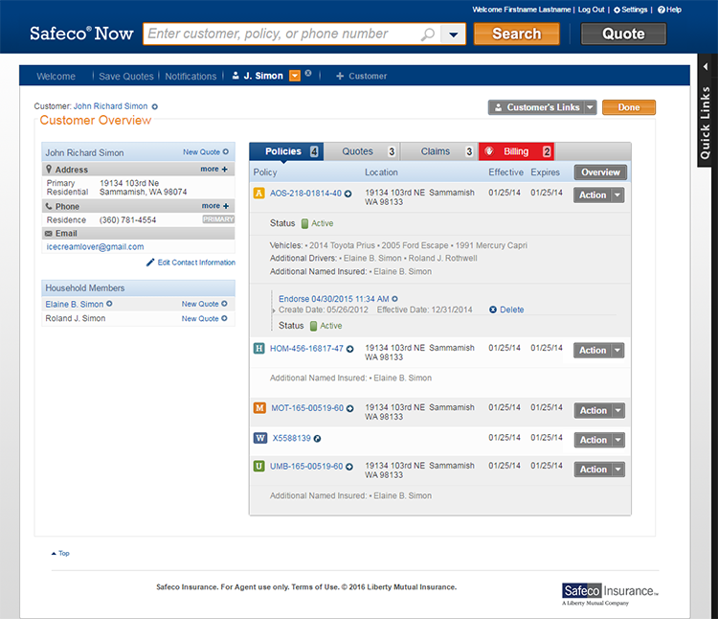Open policy X5588139 link
718x619 pixels.
[x=291, y=438]
